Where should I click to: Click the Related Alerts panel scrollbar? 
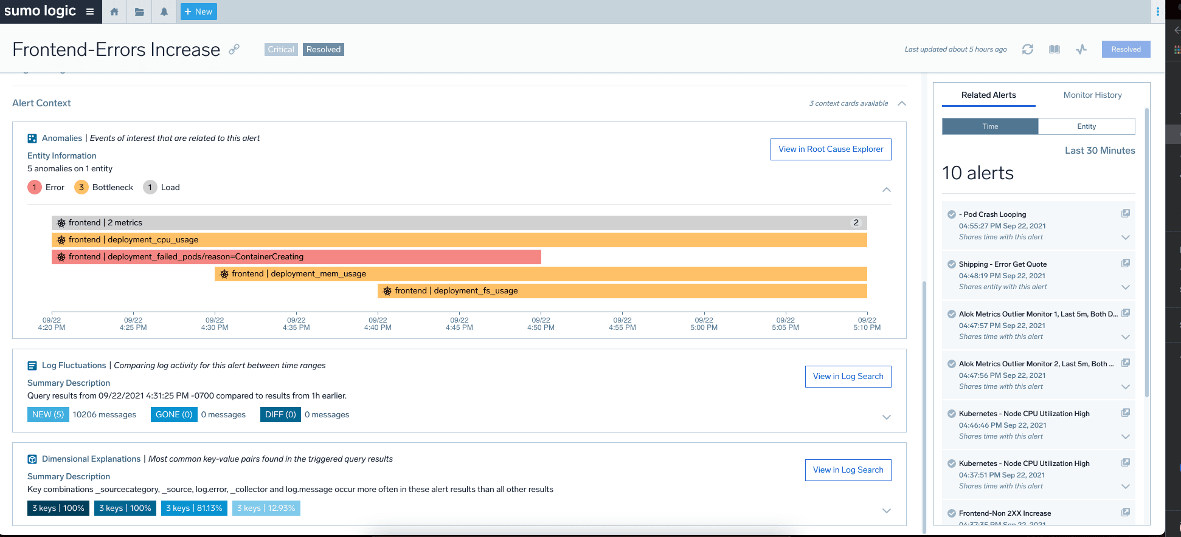pos(1147,253)
